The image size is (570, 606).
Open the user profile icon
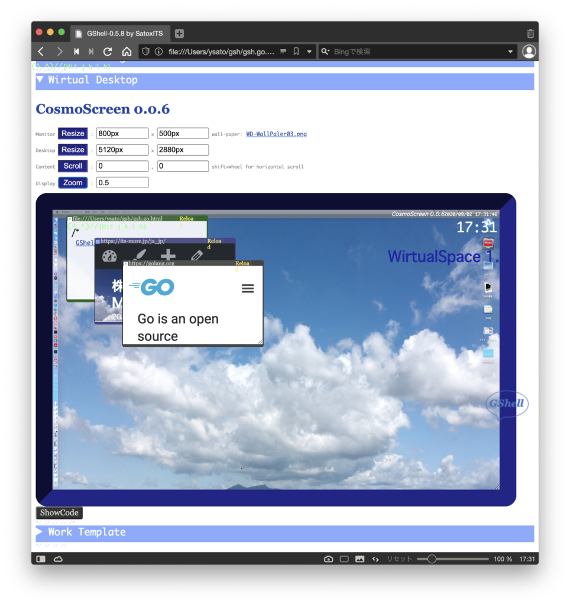tap(529, 51)
